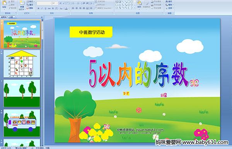Click the slide thumbnail pane scrollbar
Image resolution: width=232 pixels, height=149 pixels.
point(43,83)
